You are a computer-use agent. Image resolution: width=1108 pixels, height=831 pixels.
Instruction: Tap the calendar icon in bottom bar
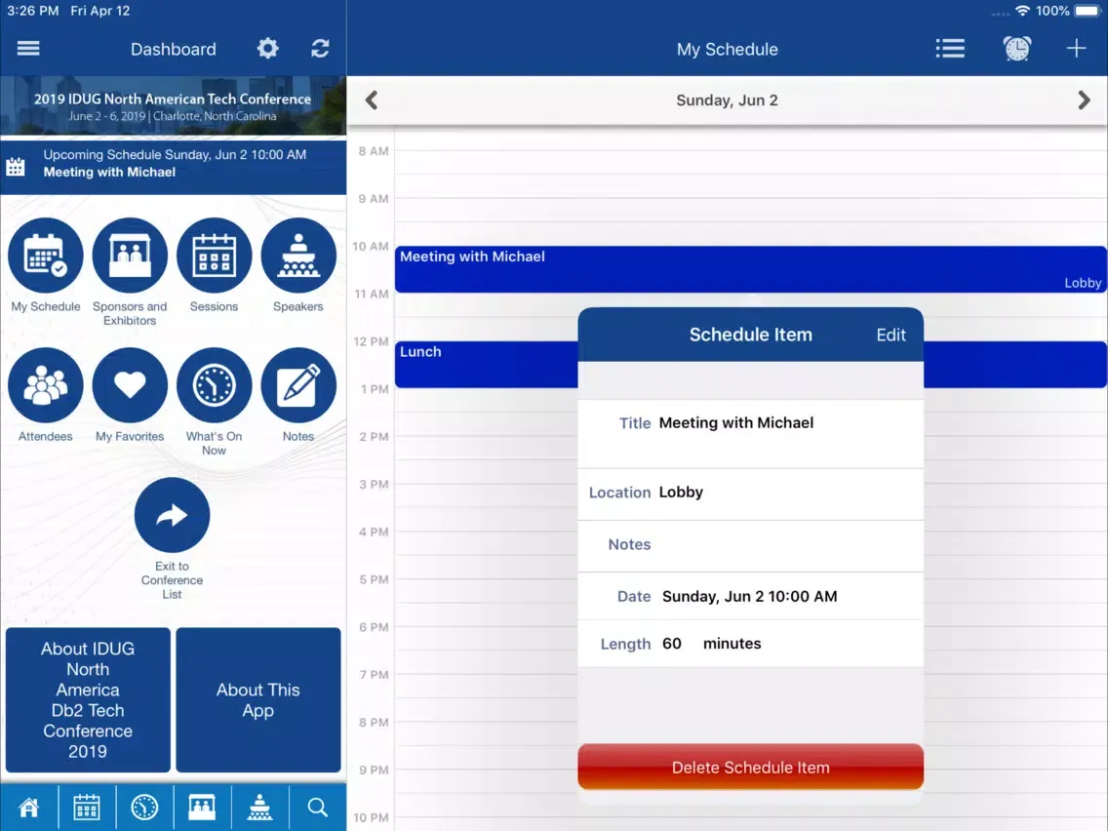pyautogui.click(x=87, y=807)
